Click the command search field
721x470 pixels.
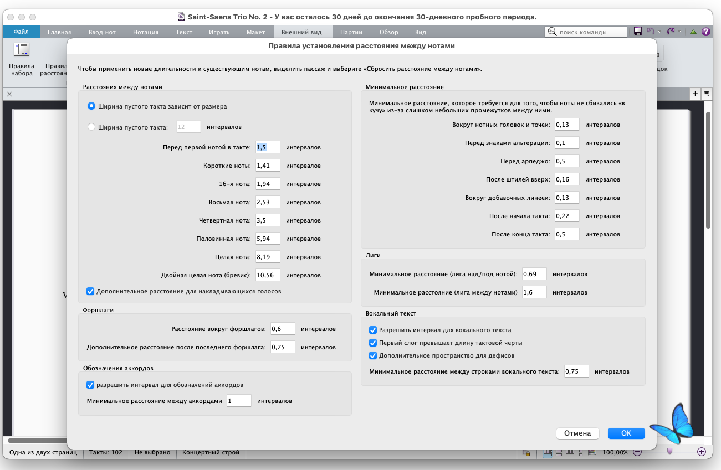586,32
